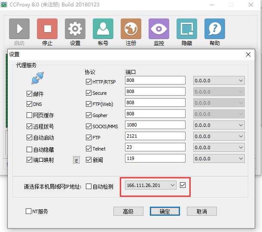
Task: Close the CCProxy main window
Action: [251, 5]
